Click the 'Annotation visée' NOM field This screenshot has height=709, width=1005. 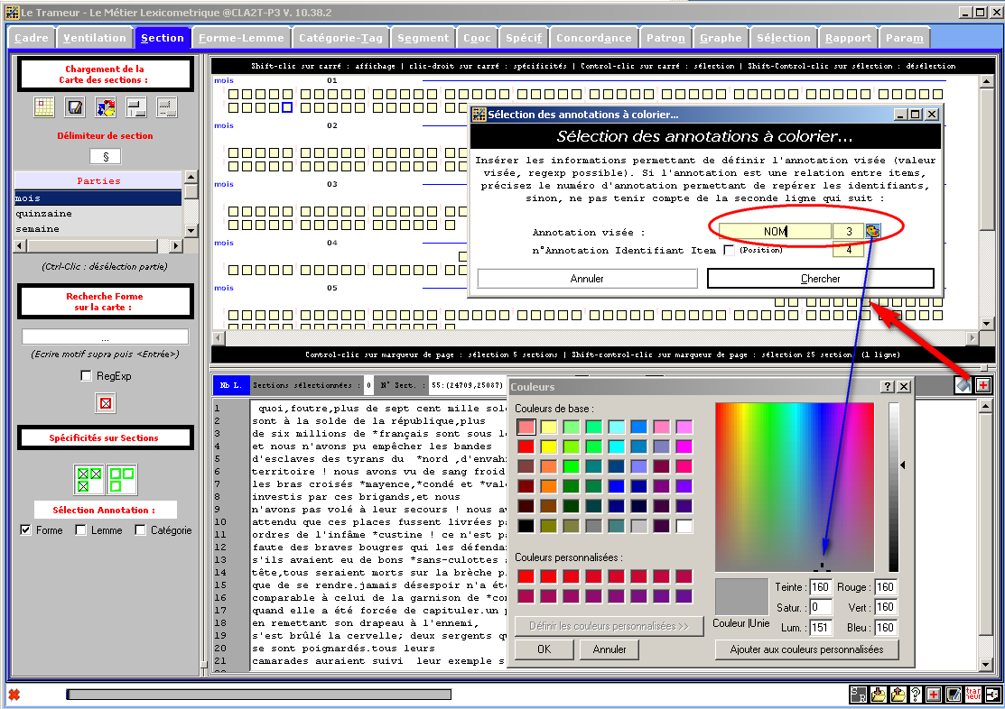tap(775, 231)
